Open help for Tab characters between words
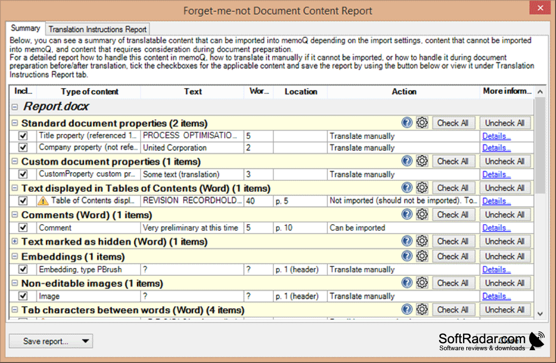Image resolution: width=556 pixels, height=363 pixels. [x=407, y=310]
